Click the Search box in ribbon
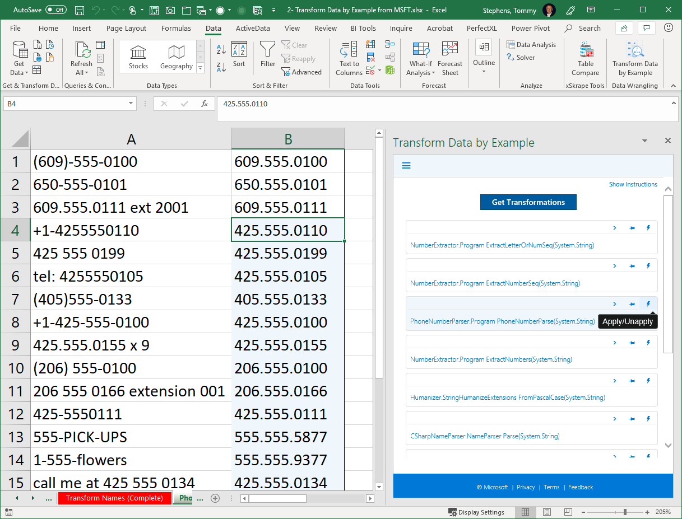 [583, 28]
